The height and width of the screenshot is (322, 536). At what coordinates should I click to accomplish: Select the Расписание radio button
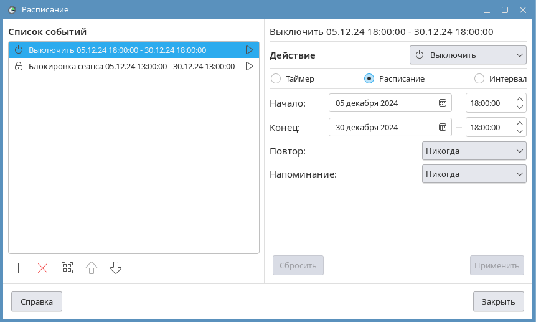(x=369, y=78)
